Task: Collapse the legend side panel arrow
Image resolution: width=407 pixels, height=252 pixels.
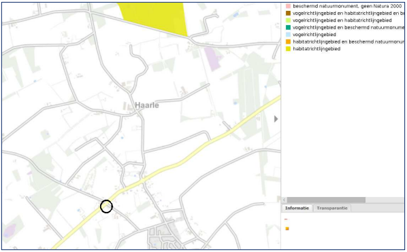Action: (x=276, y=119)
